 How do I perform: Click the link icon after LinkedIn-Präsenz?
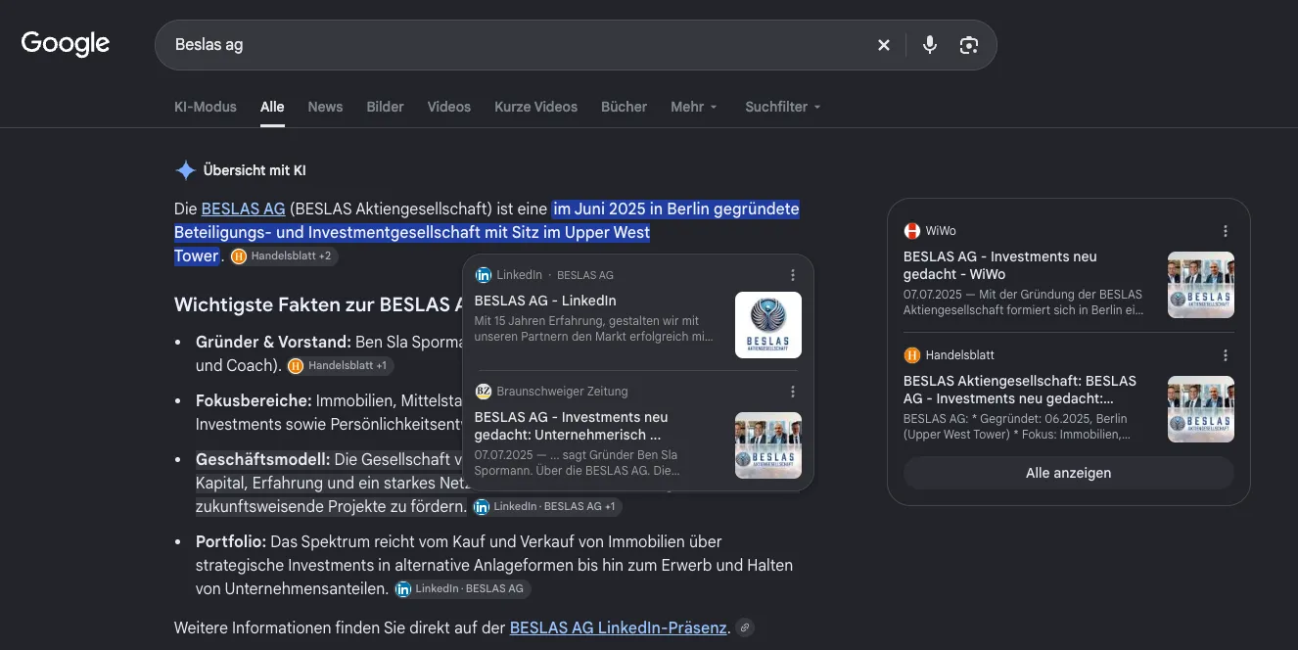click(x=745, y=628)
